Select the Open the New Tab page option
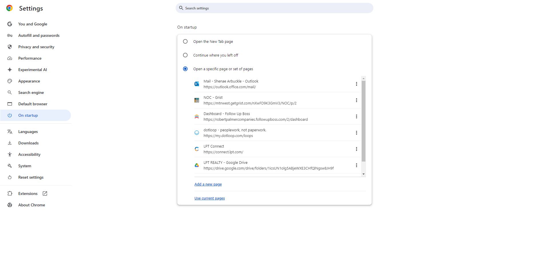The width and height of the screenshot is (549, 260). [x=185, y=41]
